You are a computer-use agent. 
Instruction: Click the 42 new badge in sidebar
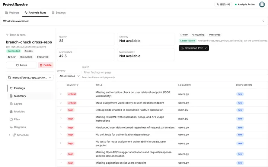point(12,57)
